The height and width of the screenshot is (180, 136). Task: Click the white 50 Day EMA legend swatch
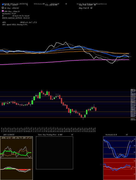pyautogui.click(x=3, y=8)
